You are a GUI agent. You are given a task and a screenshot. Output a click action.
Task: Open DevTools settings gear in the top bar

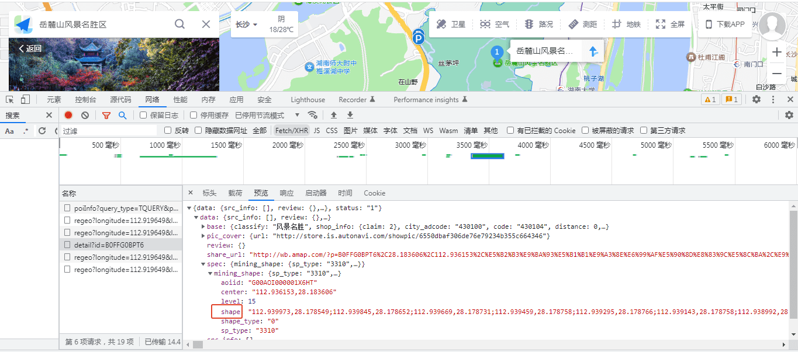756,100
